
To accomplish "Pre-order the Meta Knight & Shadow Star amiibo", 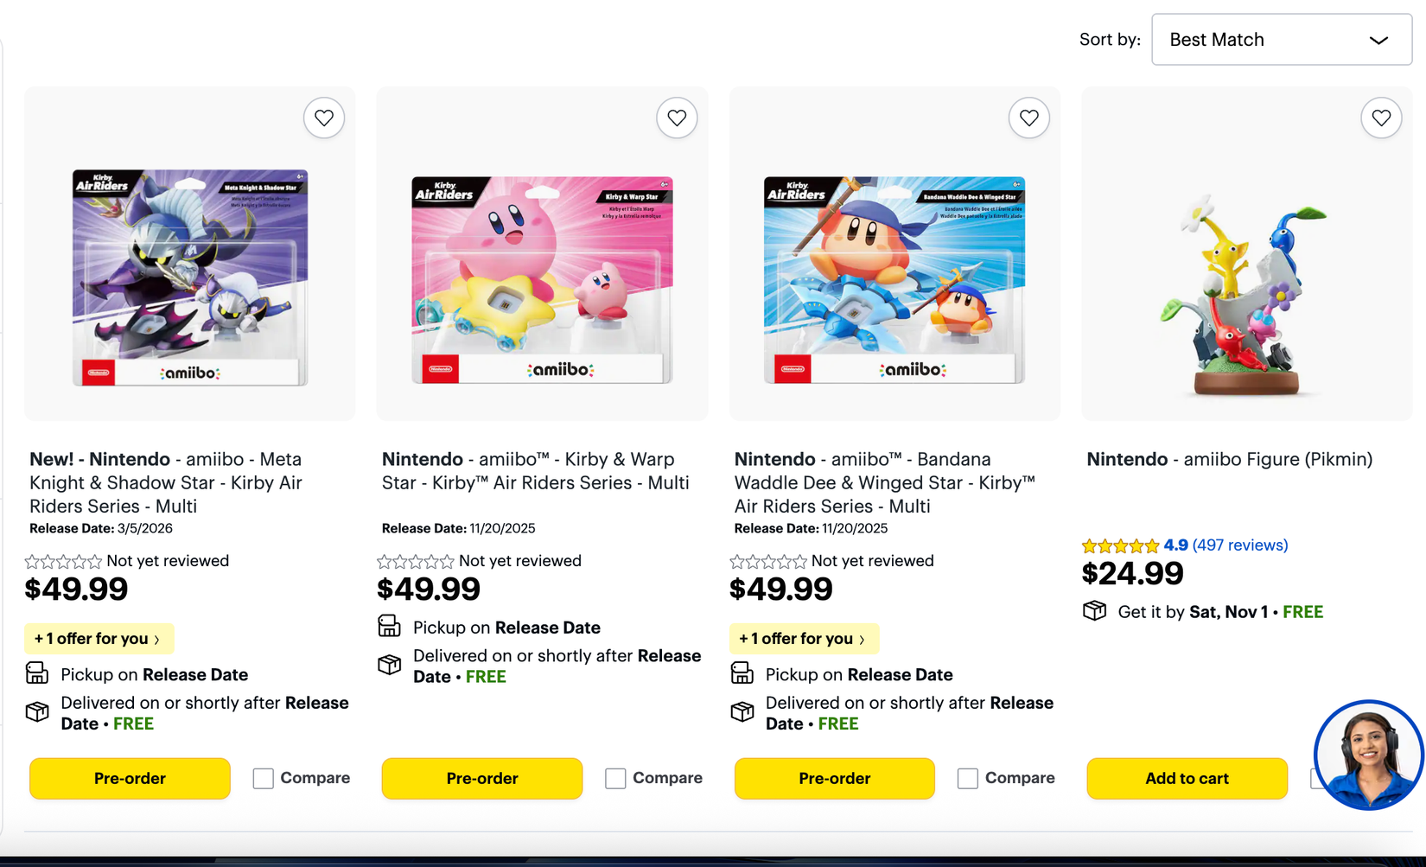I will [x=130, y=778].
